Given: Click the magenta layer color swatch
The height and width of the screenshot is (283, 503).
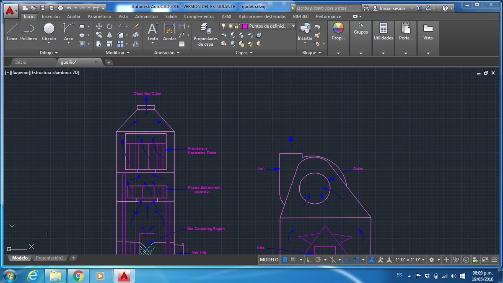Looking at the screenshot, I should point(245,26).
